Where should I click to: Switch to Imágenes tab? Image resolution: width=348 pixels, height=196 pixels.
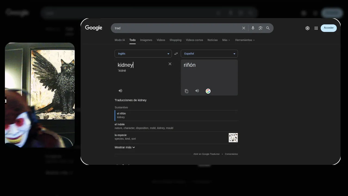tap(146, 40)
